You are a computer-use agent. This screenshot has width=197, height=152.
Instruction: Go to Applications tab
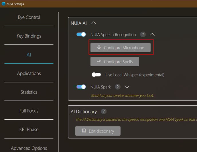29,74
